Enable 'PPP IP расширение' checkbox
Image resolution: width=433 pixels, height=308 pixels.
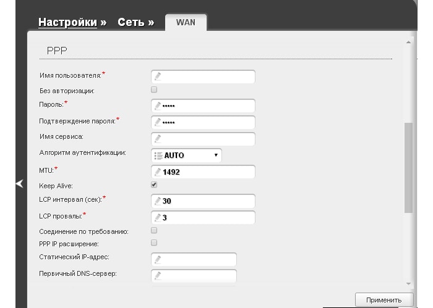[x=154, y=243]
